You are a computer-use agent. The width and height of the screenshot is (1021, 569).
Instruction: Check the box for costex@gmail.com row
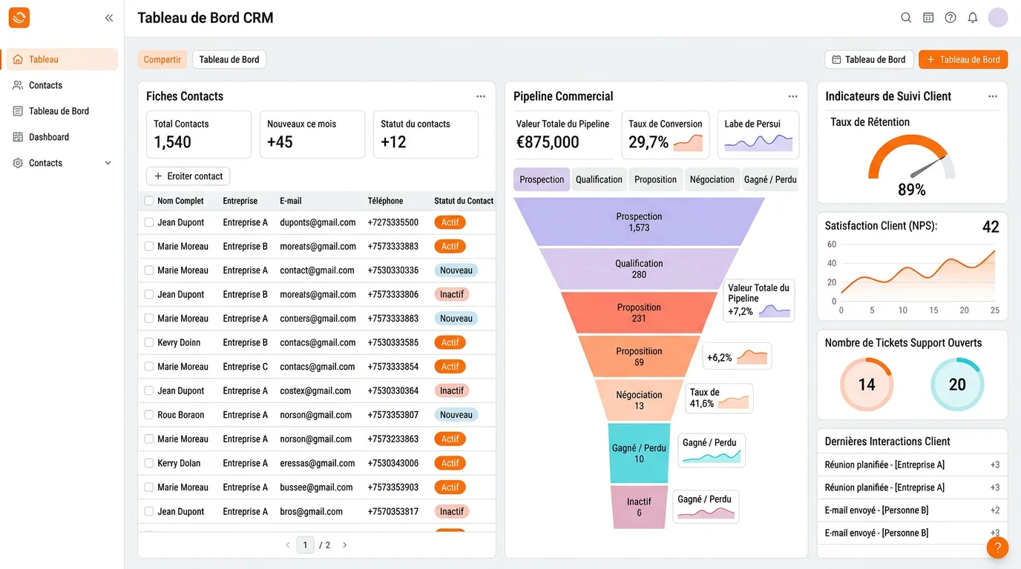(149, 390)
